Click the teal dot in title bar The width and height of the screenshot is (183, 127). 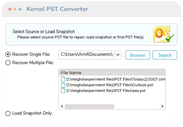(20, 9)
